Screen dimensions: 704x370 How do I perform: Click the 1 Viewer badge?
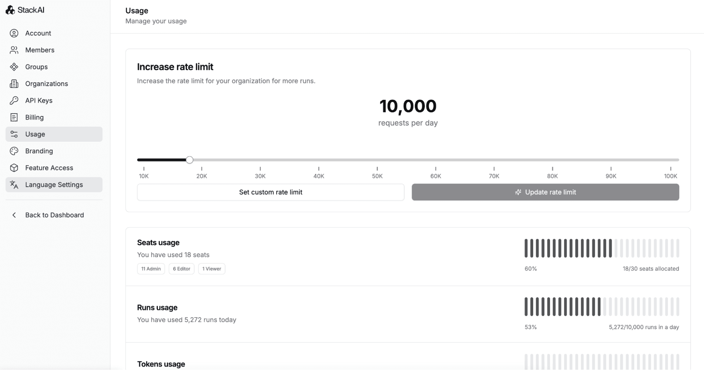coord(212,269)
